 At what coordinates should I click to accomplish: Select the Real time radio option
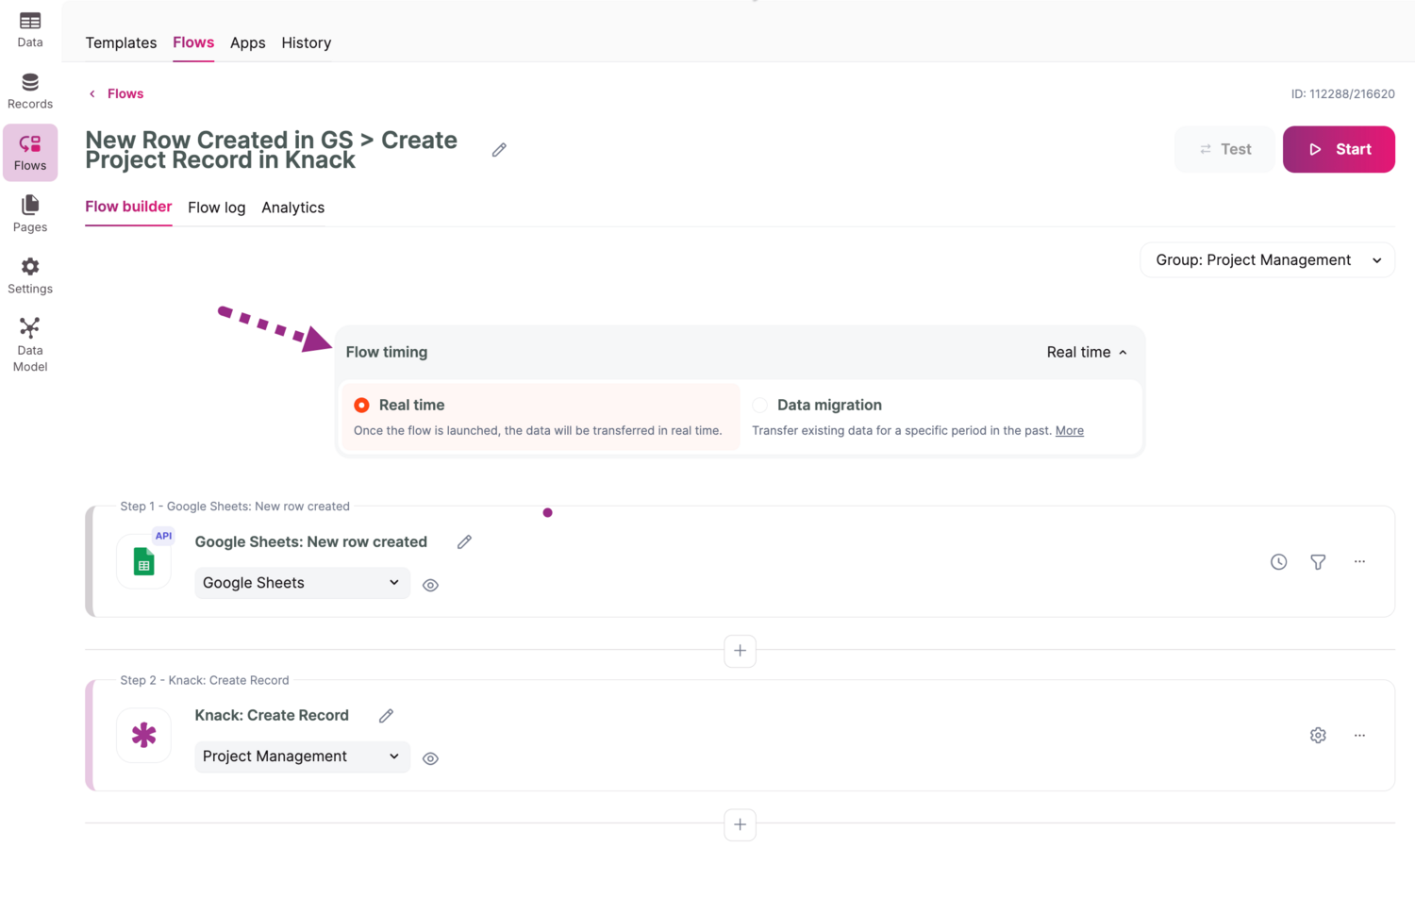[x=362, y=406]
